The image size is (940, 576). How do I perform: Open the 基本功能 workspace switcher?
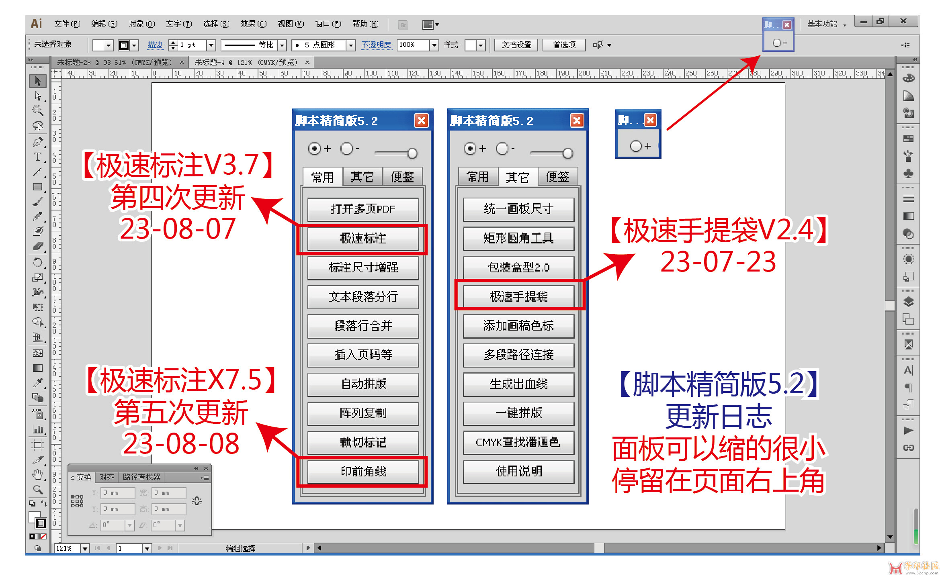coord(826,24)
